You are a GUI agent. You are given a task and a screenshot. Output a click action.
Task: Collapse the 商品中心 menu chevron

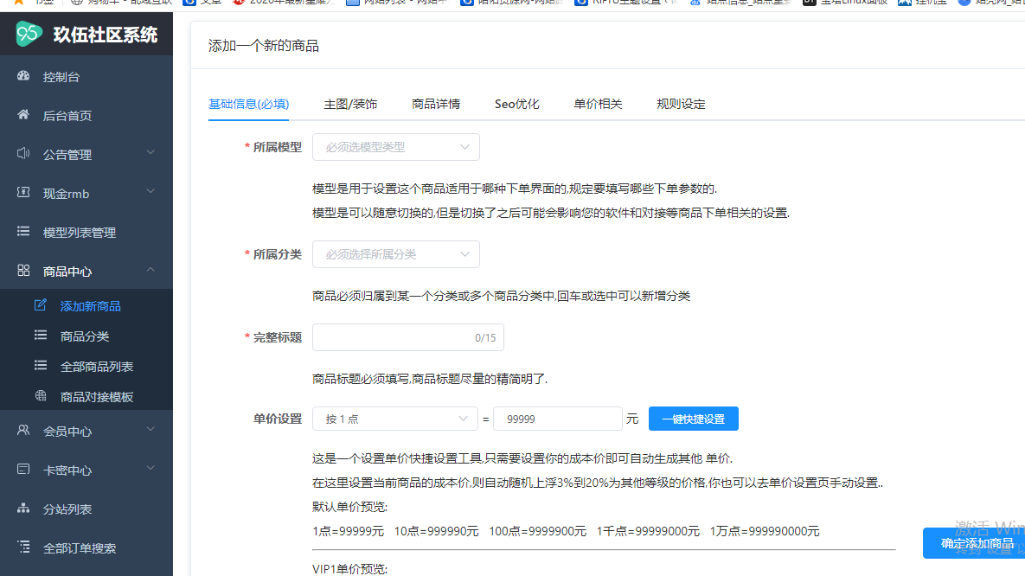pyautogui.click(x=151, y=269)
